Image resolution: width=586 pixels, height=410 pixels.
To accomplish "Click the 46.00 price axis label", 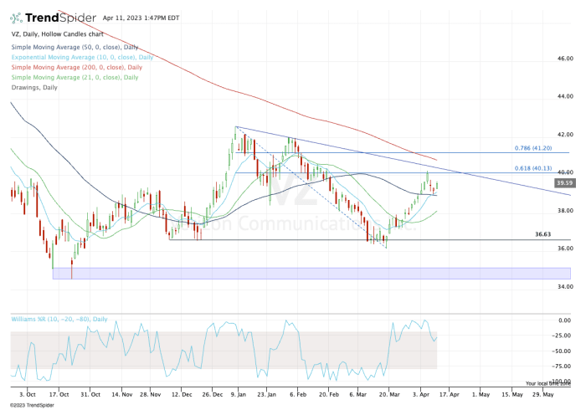I will tap(565, 59).
